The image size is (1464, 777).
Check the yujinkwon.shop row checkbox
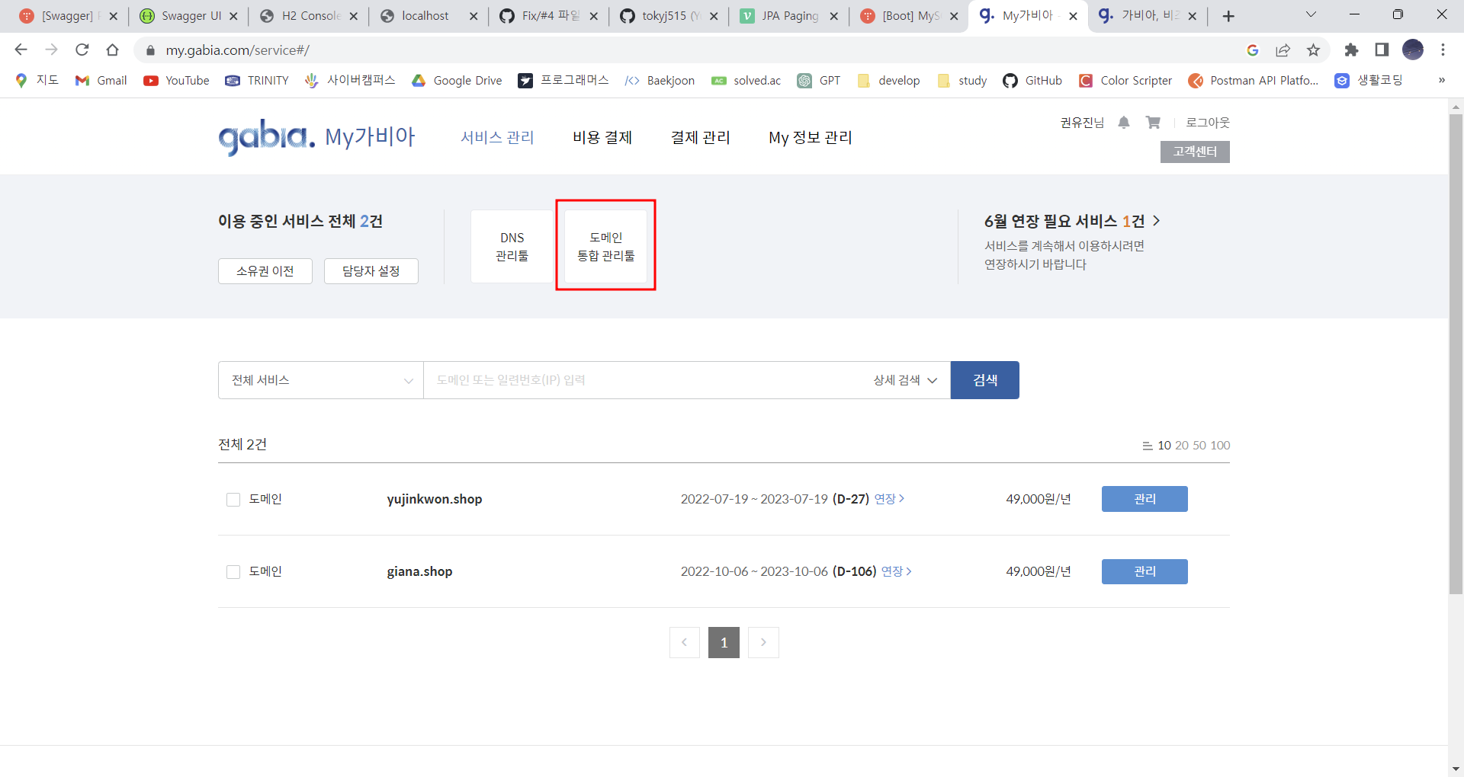pyautogui.click(x=233, y=500)
